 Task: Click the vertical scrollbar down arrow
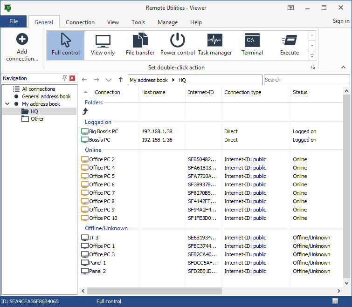(x=346, y=283)
